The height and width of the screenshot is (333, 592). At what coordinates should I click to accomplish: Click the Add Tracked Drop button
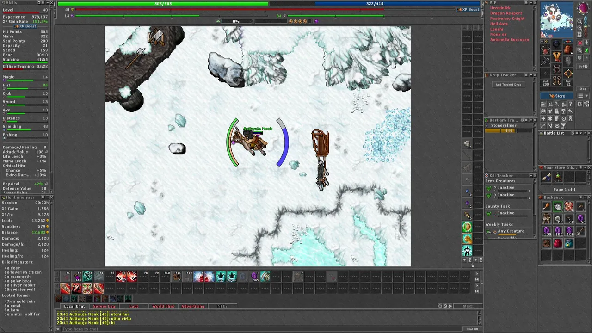point(508,85)
